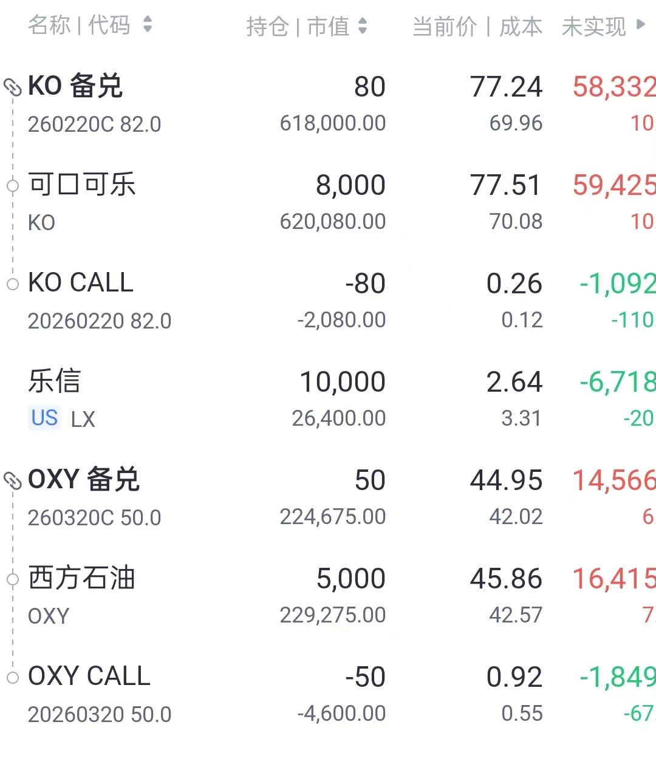Open the 乐信 LX stock position
Viewport: 656px width, 784px height.
click(x=55, y=382)
